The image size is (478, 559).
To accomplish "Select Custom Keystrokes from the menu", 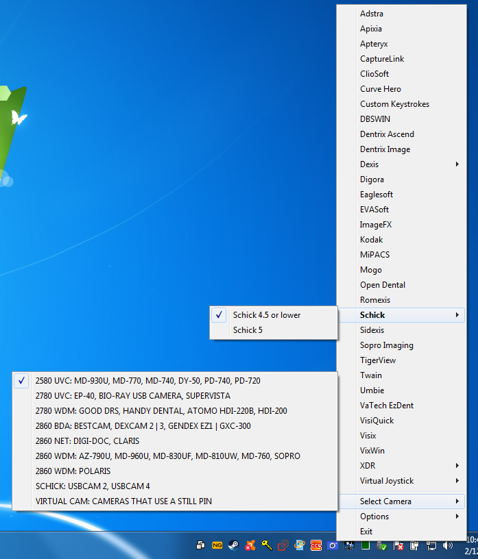I will click(x=402, y=104).
